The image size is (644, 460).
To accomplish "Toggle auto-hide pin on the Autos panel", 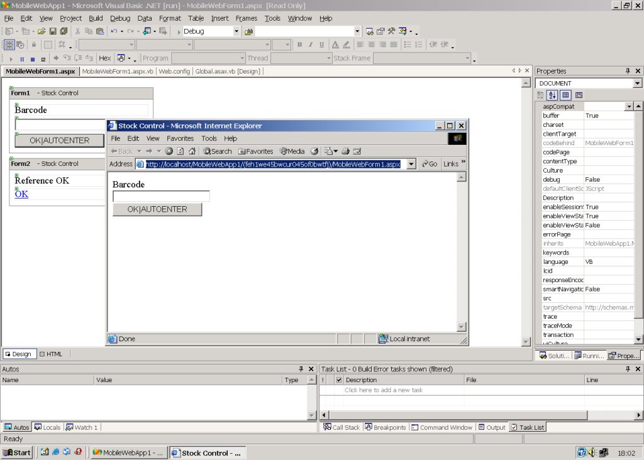I will [301, 369].
